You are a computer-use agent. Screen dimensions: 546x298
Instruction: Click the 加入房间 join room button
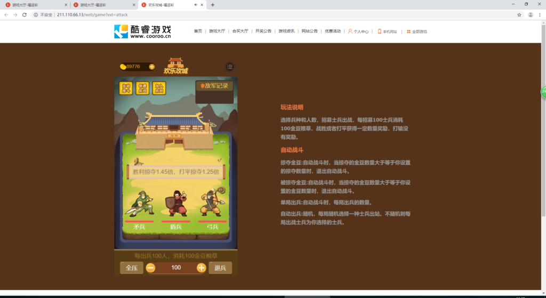[x=159, y=88]
